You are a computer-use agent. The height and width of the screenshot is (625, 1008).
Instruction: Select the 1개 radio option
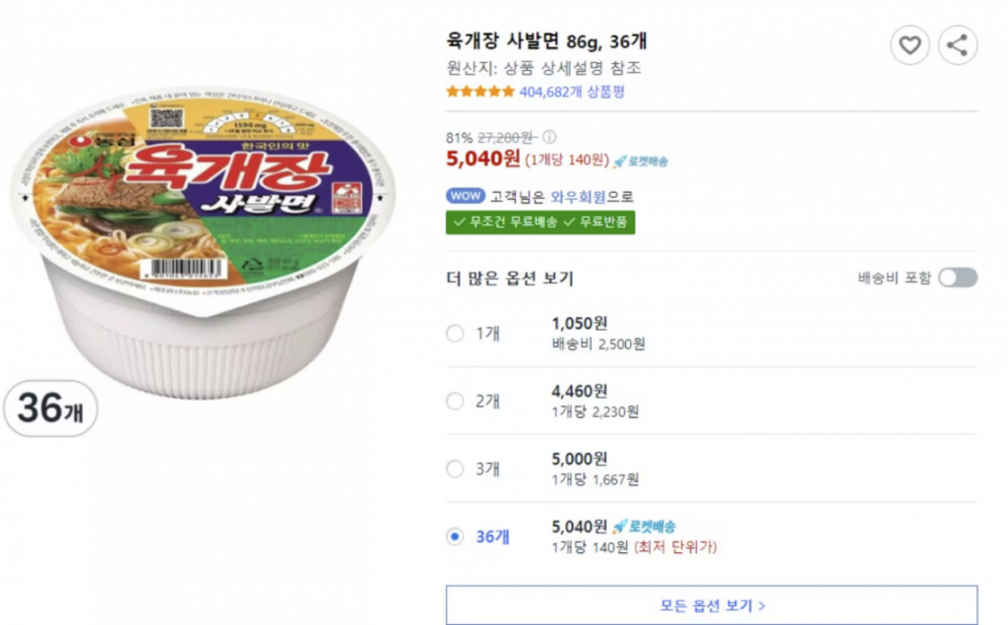[x=455, y=333]
